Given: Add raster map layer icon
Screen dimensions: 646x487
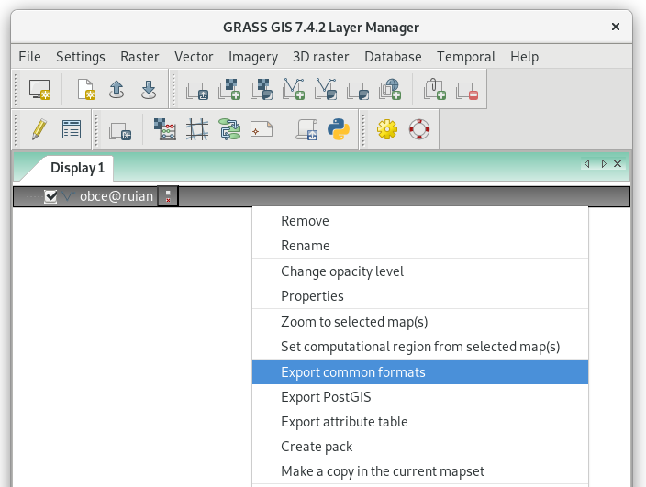Looking at the screenshot, I should 229,89.
